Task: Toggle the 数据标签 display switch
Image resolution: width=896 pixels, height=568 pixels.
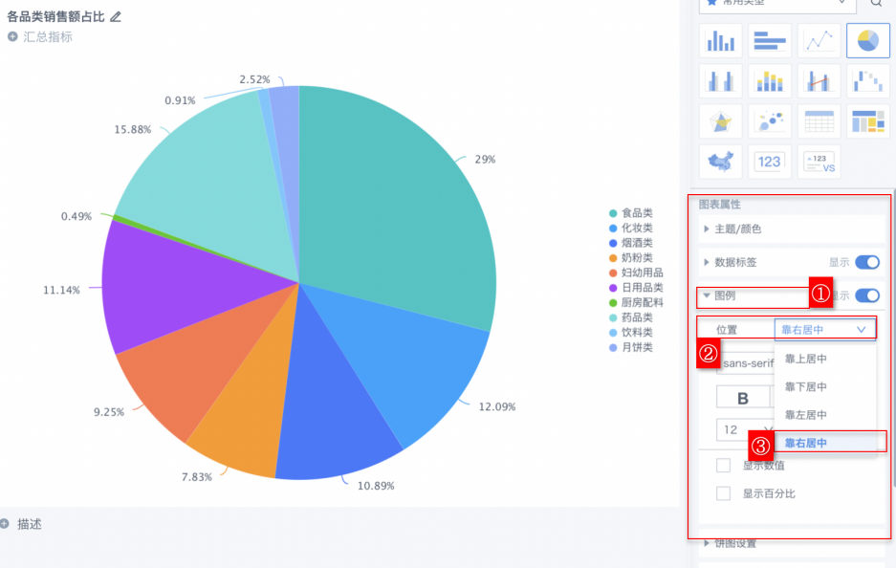Action: [x=866, y=262]
